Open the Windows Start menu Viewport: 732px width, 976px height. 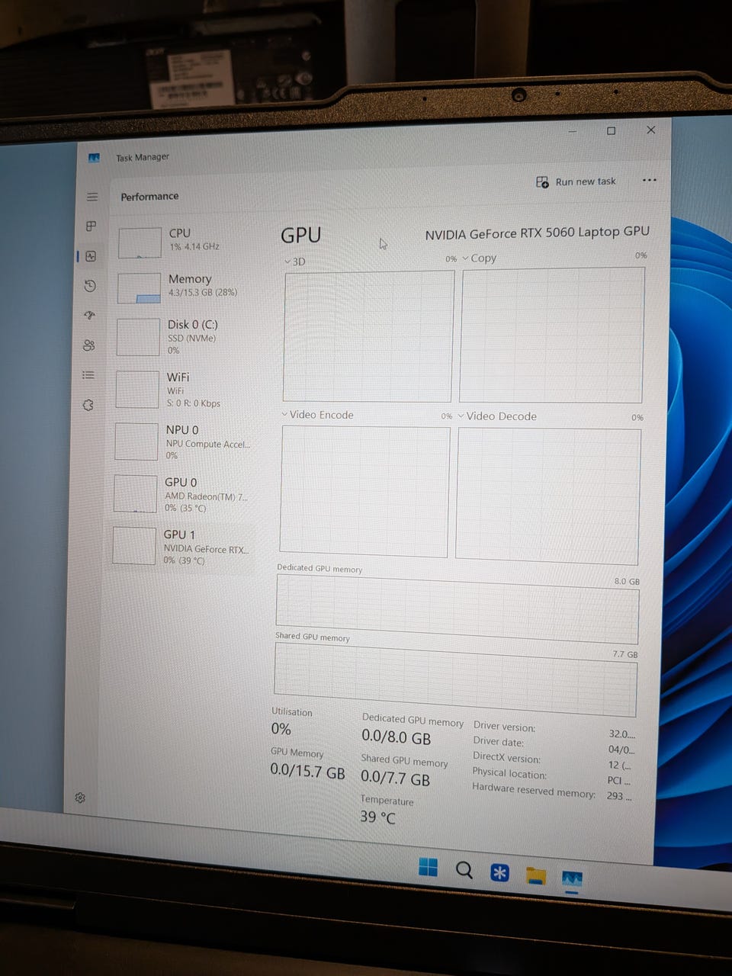429,868
